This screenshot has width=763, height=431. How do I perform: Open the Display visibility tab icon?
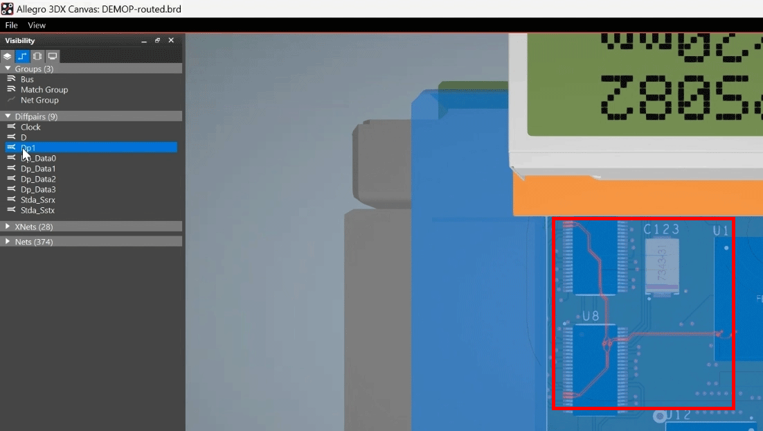point(53,57)
